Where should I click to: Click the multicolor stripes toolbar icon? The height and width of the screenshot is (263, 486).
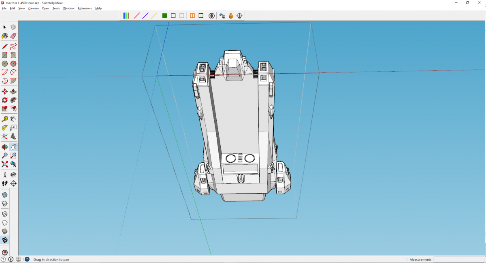[126, 16]
